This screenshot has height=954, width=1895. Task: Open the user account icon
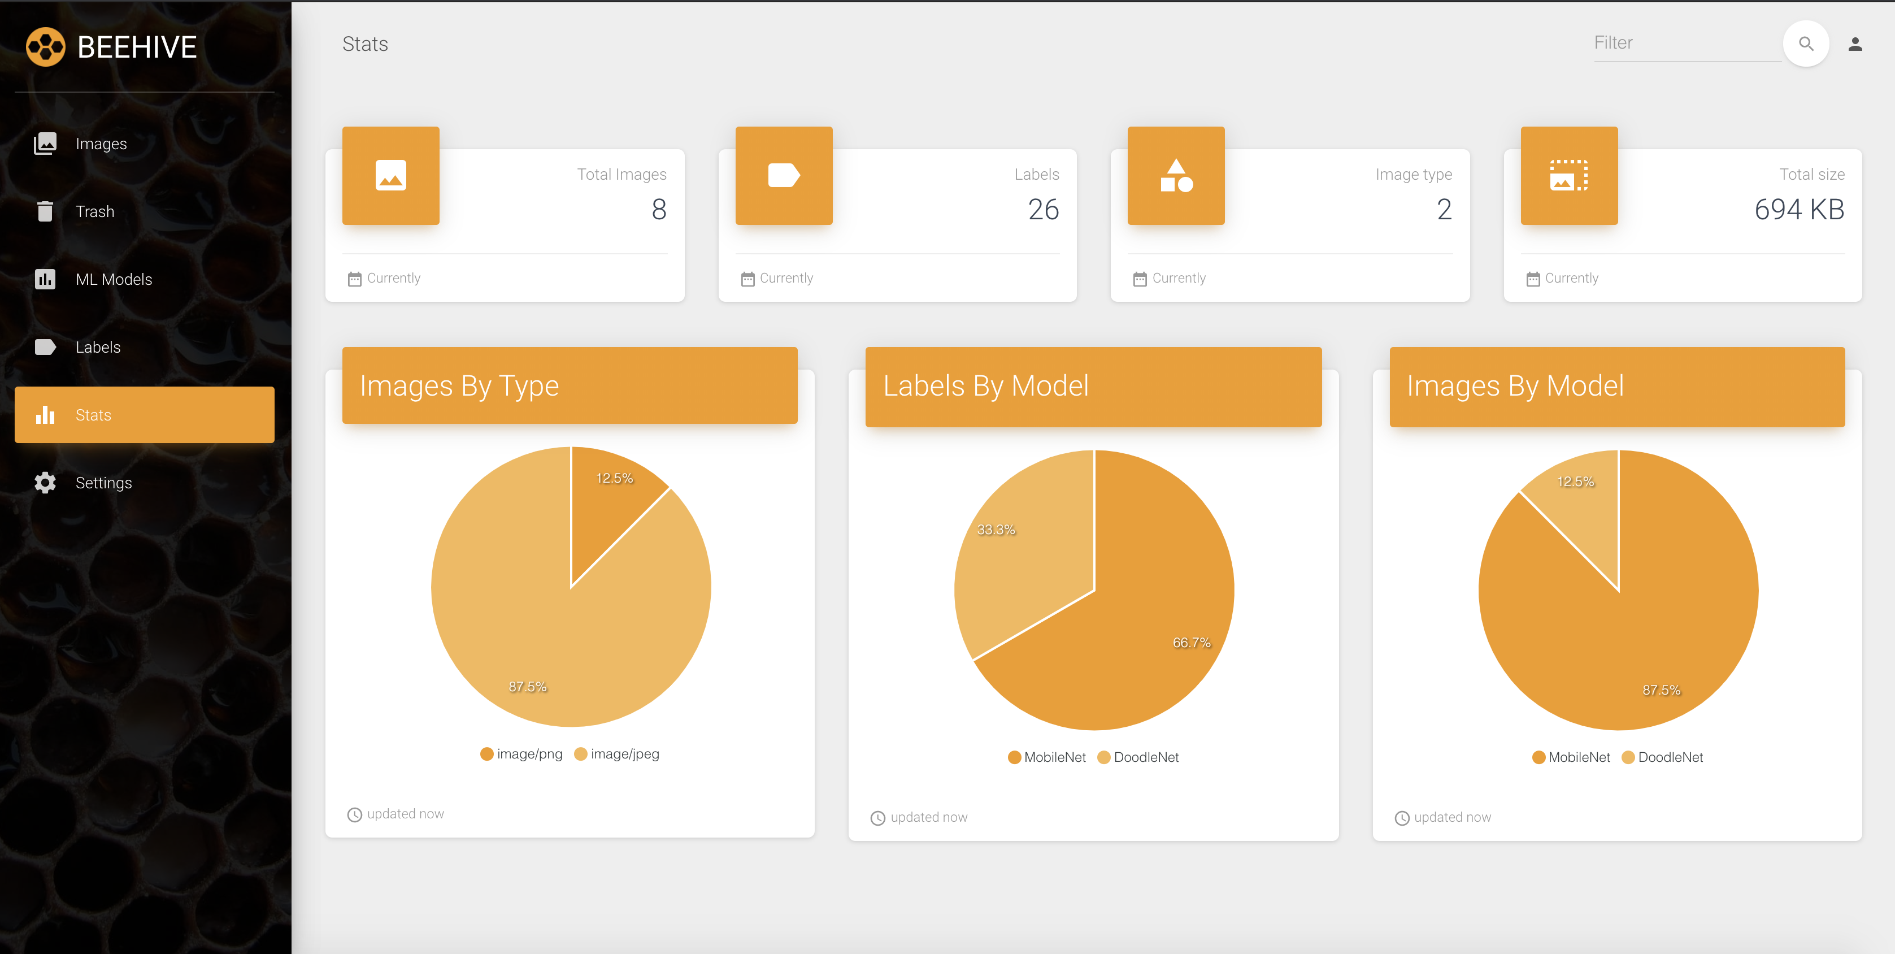pos(1854,44)
